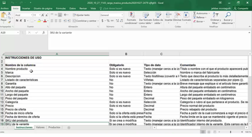Click the Undo arrow icon
The width and height of the screenshot is (252, 137).
(13, 3)
